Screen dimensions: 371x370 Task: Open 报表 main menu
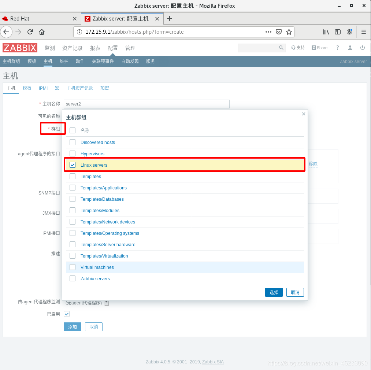tap(95, 48)
